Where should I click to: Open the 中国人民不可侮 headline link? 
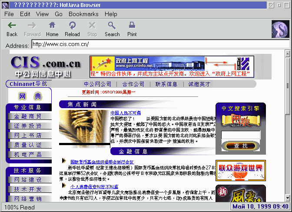click(126, 113)
